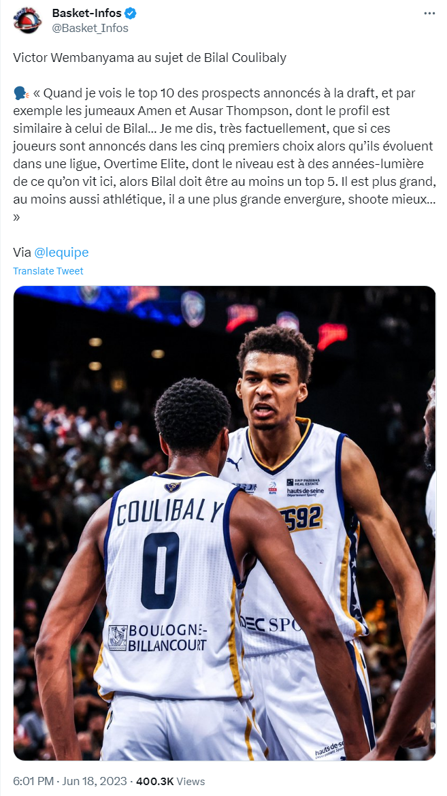Image resolution: width=447 pixels, height=796 pixels.
Task: Open the three-dot more options menu
Action: coord(429,14)
